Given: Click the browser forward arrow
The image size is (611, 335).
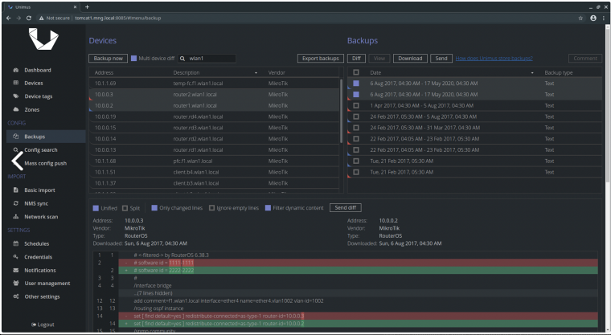Looking at the screenshot, I should coord(18,18).
